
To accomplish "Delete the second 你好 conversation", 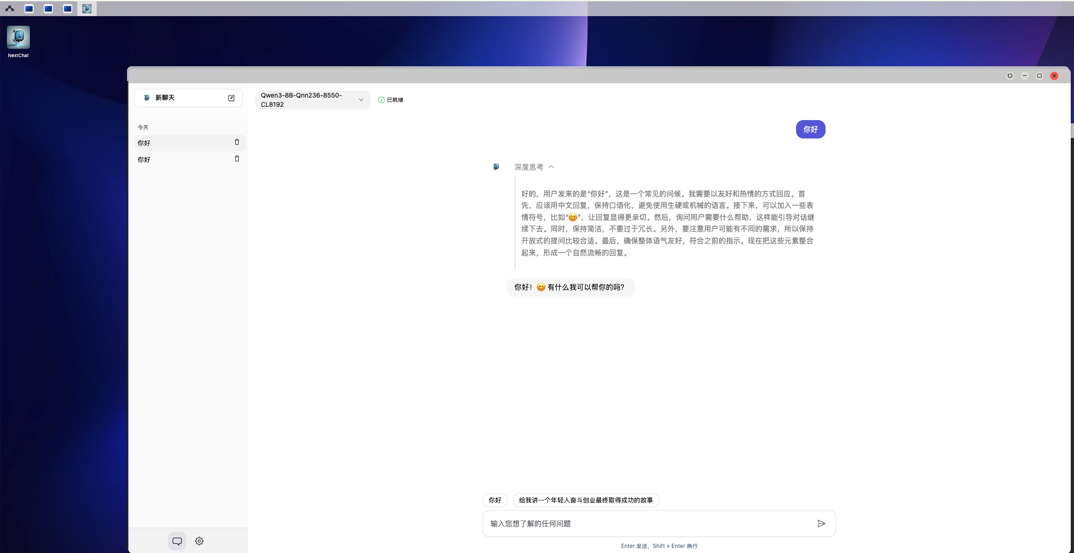I will point(237,159).
